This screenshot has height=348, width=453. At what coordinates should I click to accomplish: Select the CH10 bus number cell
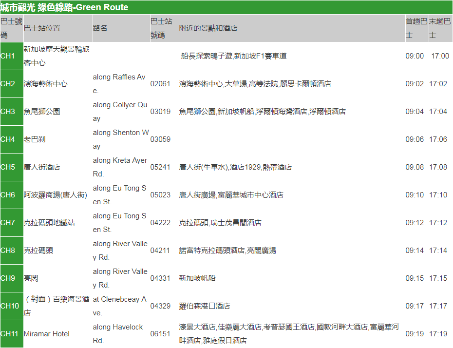10,306
